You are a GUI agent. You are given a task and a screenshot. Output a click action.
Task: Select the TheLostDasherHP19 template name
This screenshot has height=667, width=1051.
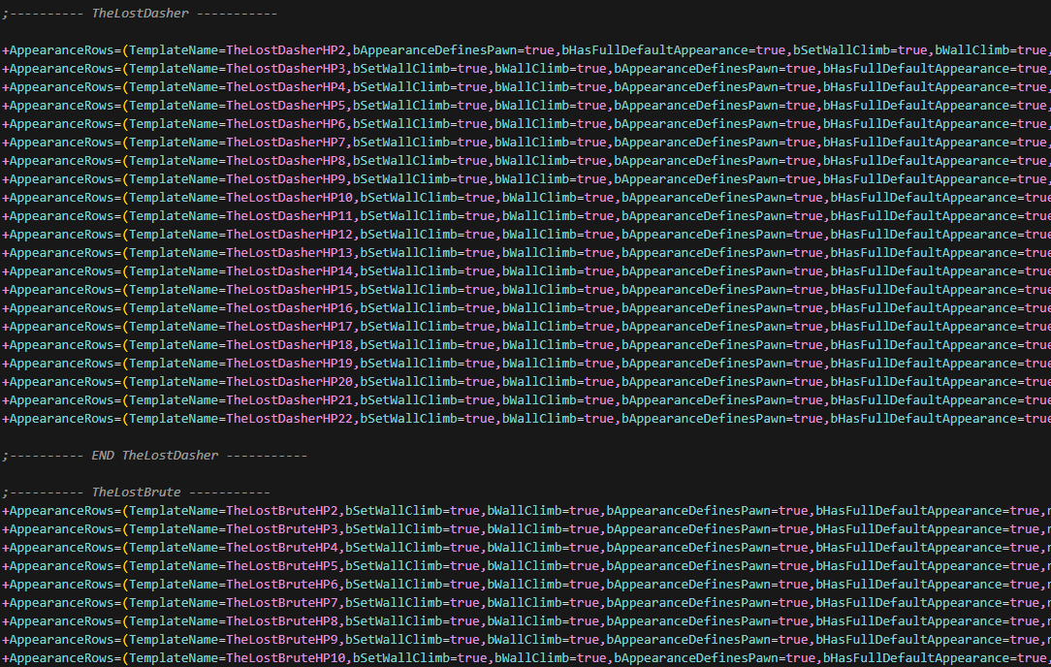coord(290,364)
